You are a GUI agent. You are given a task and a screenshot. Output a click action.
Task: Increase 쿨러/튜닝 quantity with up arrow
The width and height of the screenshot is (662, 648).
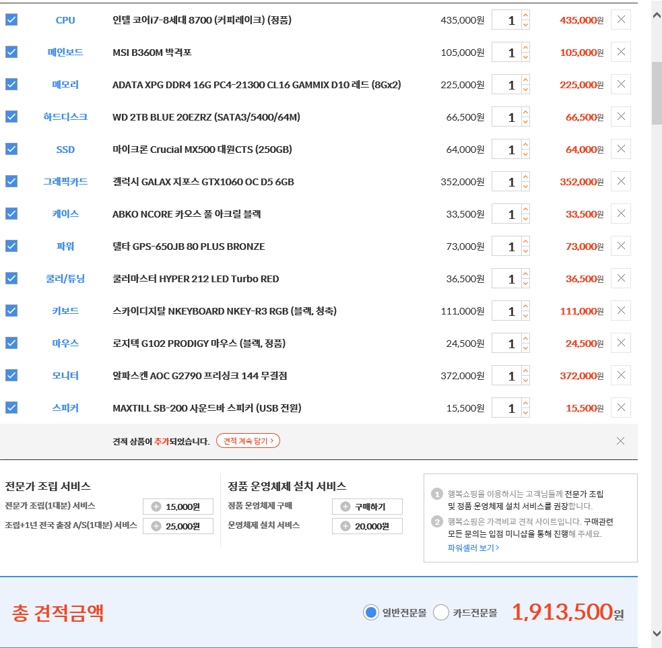(526, 274)
